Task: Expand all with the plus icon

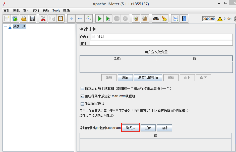Action: click(72, 19)
